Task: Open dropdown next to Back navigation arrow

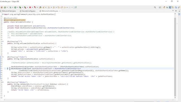Action: (x=67, y=7)
